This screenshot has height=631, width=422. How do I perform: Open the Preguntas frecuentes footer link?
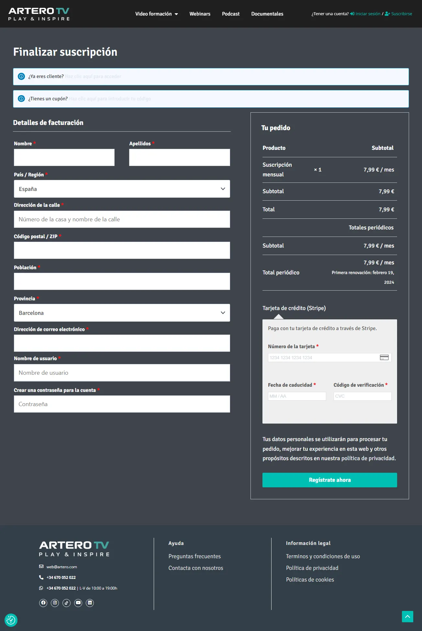pos(194,556)
